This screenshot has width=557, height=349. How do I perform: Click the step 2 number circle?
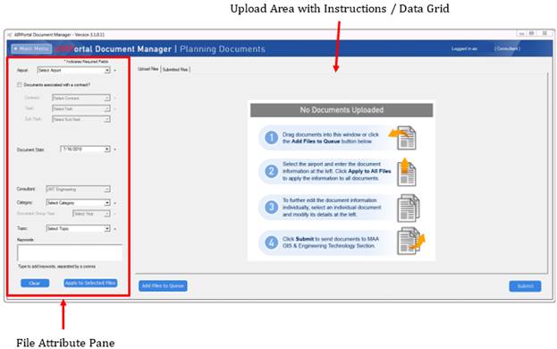pos(272,171)
